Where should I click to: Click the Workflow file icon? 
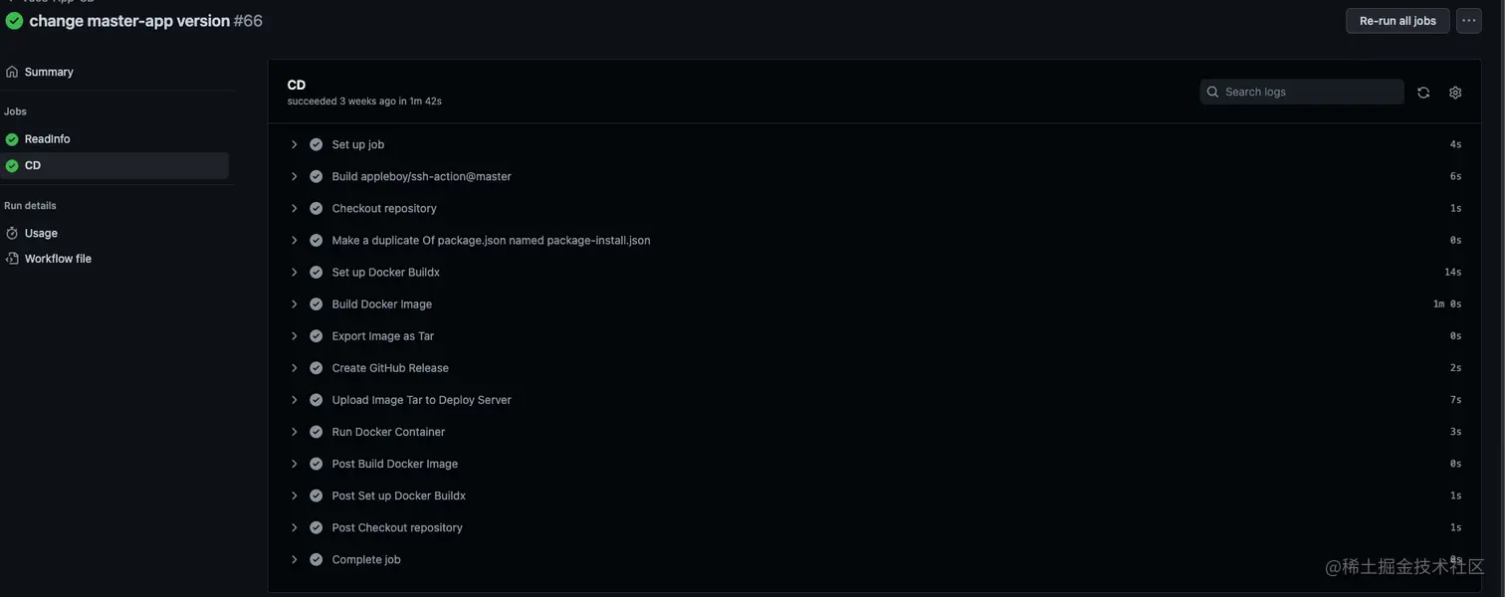[12, 259]
